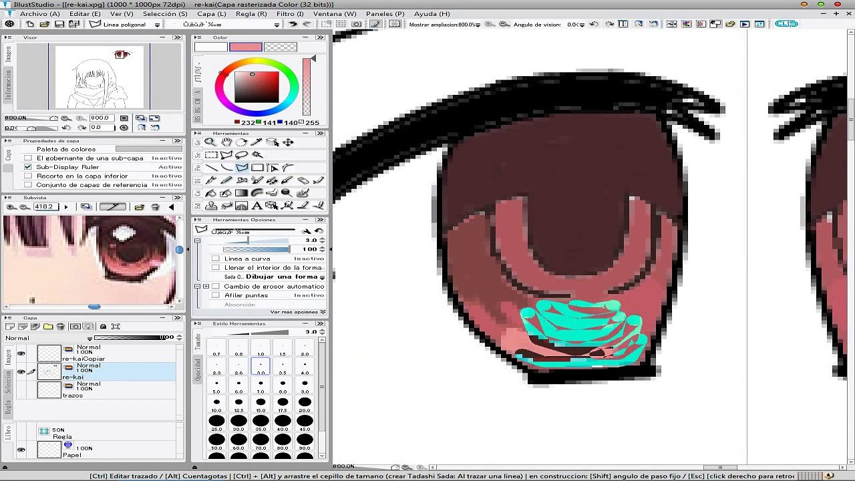This screenshot has width=855, height=481.
Task: Expand the plus box beside 'Cambio de grosor'
Action: point(206,286)
